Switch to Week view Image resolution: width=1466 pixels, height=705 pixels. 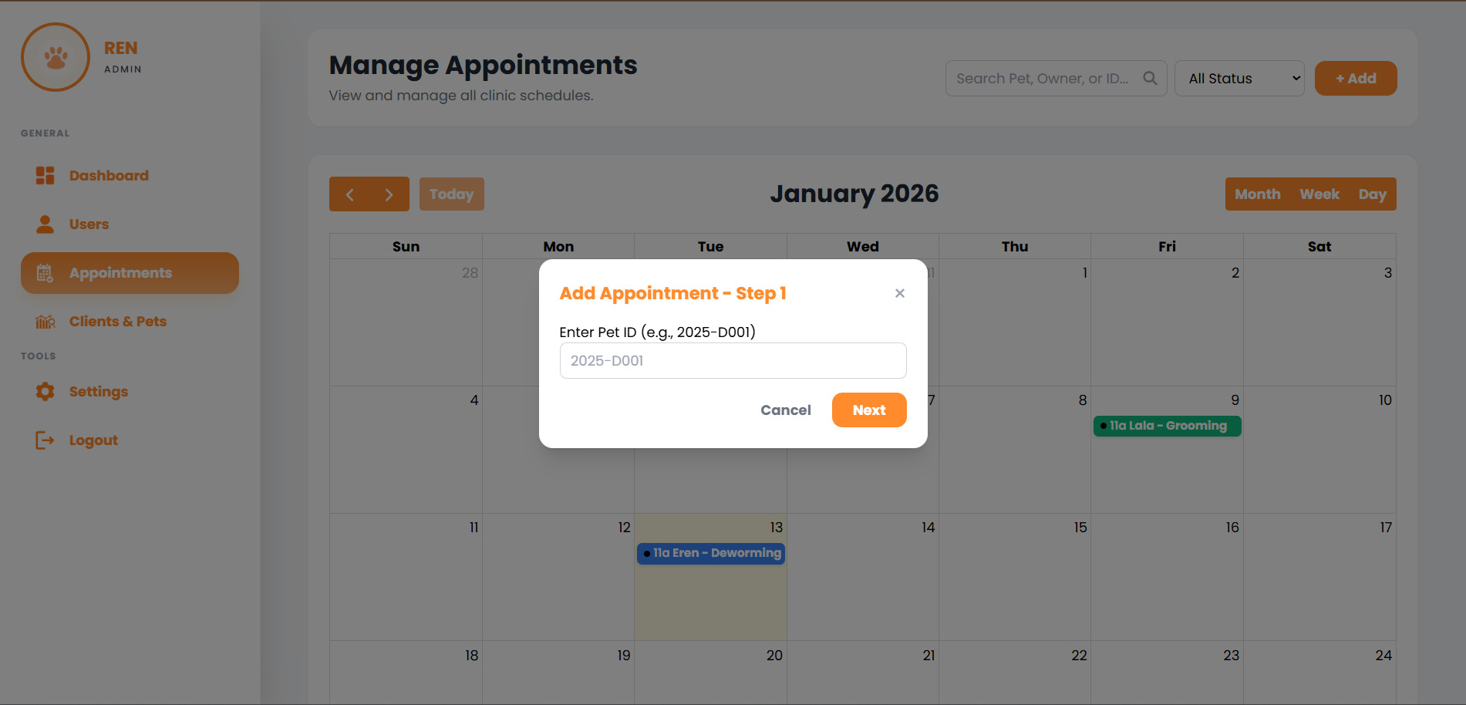tap(1319, 194)
